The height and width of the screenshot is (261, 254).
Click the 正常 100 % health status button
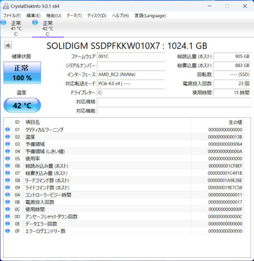(x=22, y=73)
